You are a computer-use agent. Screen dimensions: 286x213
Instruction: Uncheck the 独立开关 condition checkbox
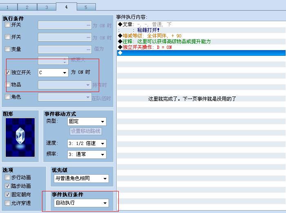click(x=7, y=72)
